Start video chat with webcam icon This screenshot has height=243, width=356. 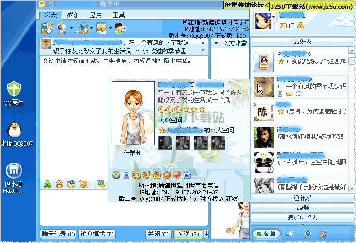(x=62, y=28)
